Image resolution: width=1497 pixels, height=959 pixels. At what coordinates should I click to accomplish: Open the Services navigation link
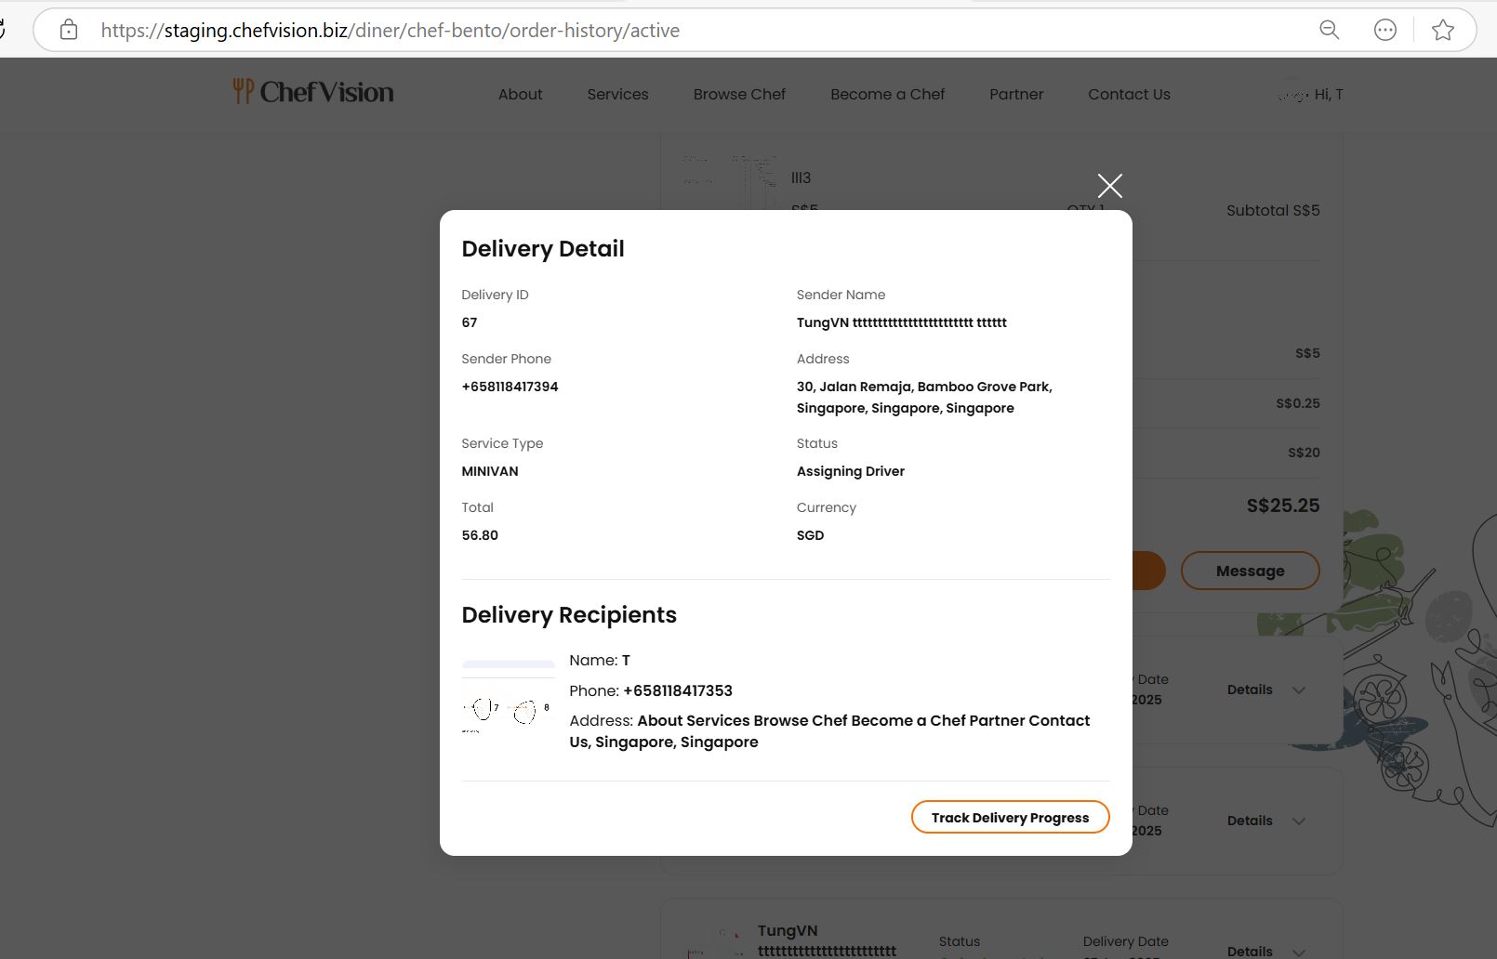click(617, 95)
